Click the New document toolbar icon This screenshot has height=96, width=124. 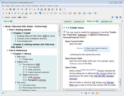3,9
